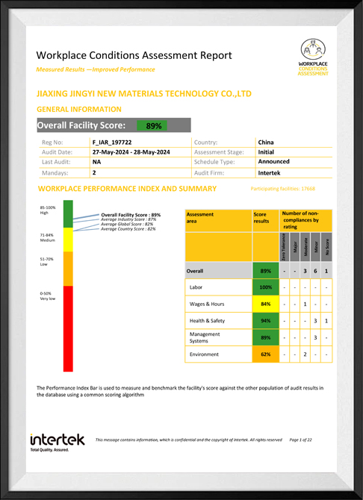Select the Environment row label
Screen dimensions: 363x500
coord(204,354)
